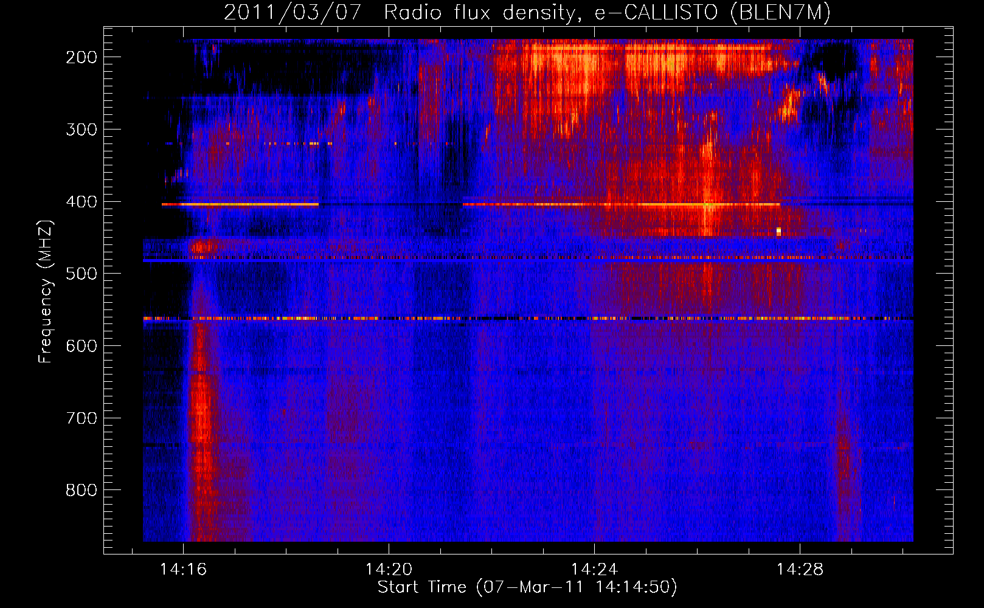Click the 14:28 time tick label
Image resolution: width=984 pixels, height=608 pixels.
click(x=800, y=569)
